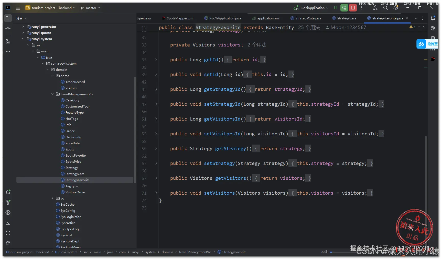Open the Notifications bell panel

[433, 18]
